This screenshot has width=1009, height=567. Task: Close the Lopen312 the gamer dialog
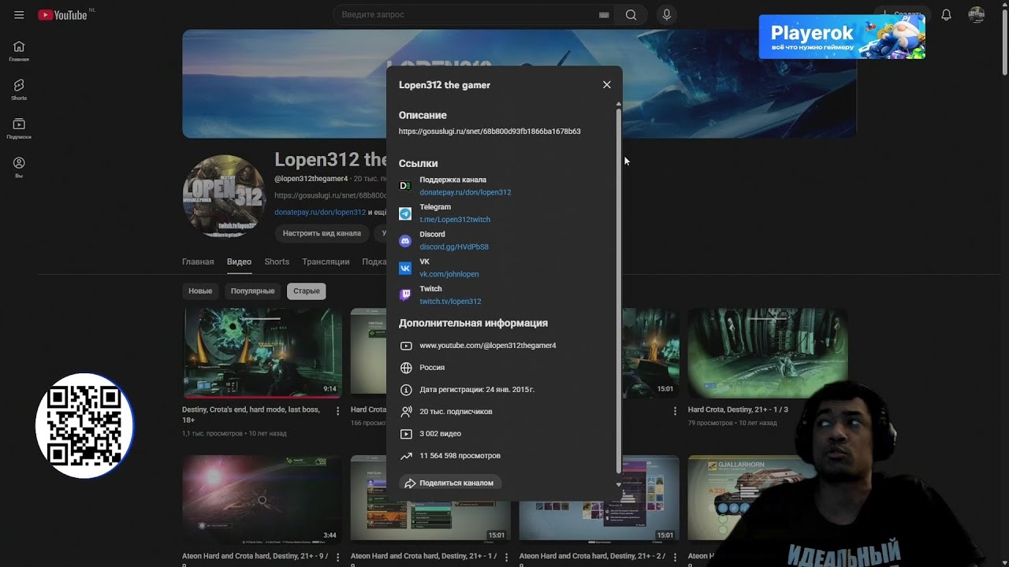point(606,84)
